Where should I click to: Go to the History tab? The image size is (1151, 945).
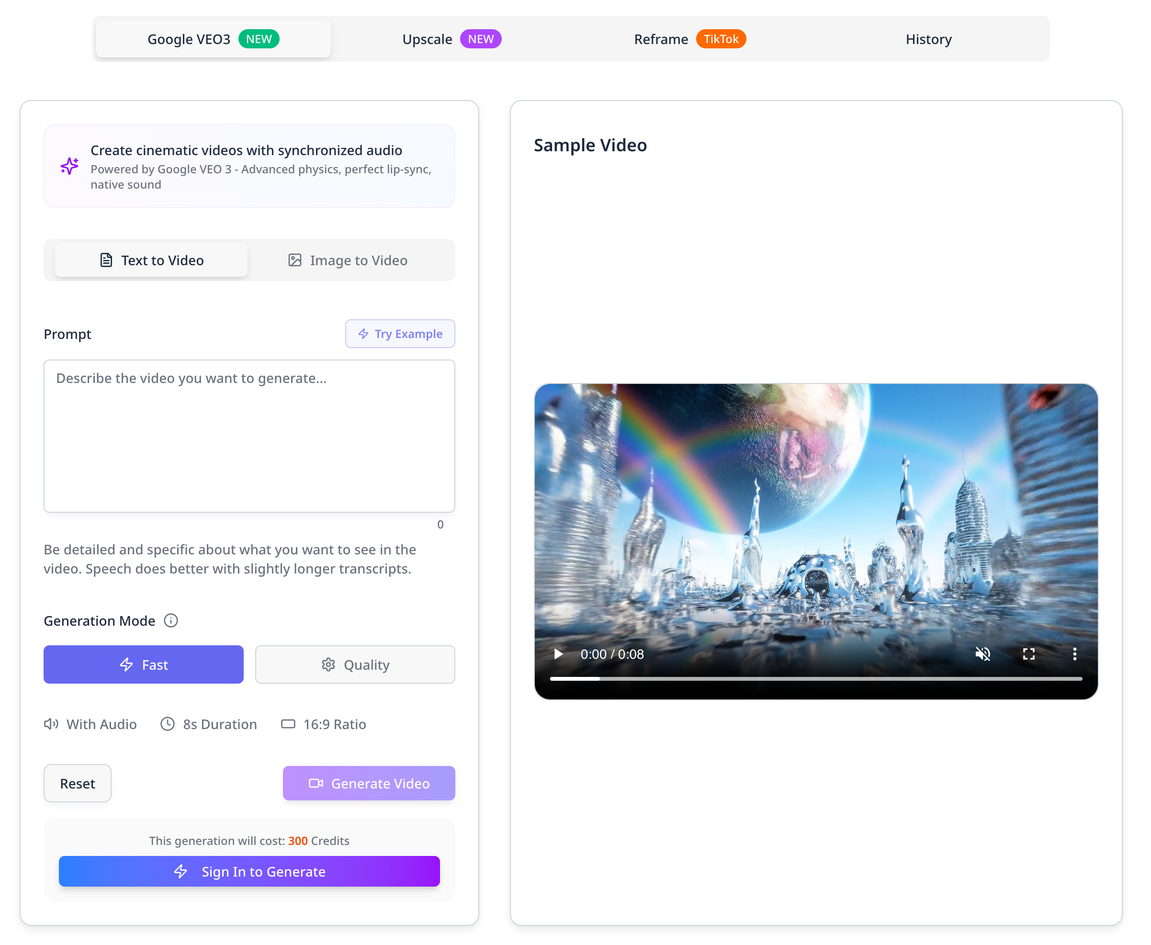point(928,39)
